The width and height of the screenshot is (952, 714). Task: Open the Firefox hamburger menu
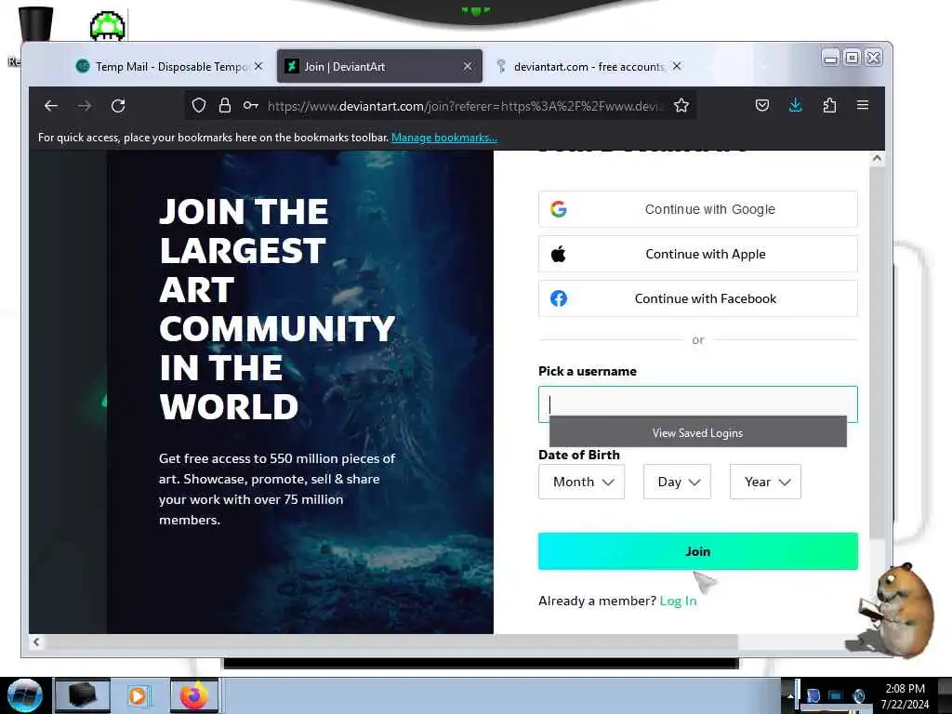(862, 105)
